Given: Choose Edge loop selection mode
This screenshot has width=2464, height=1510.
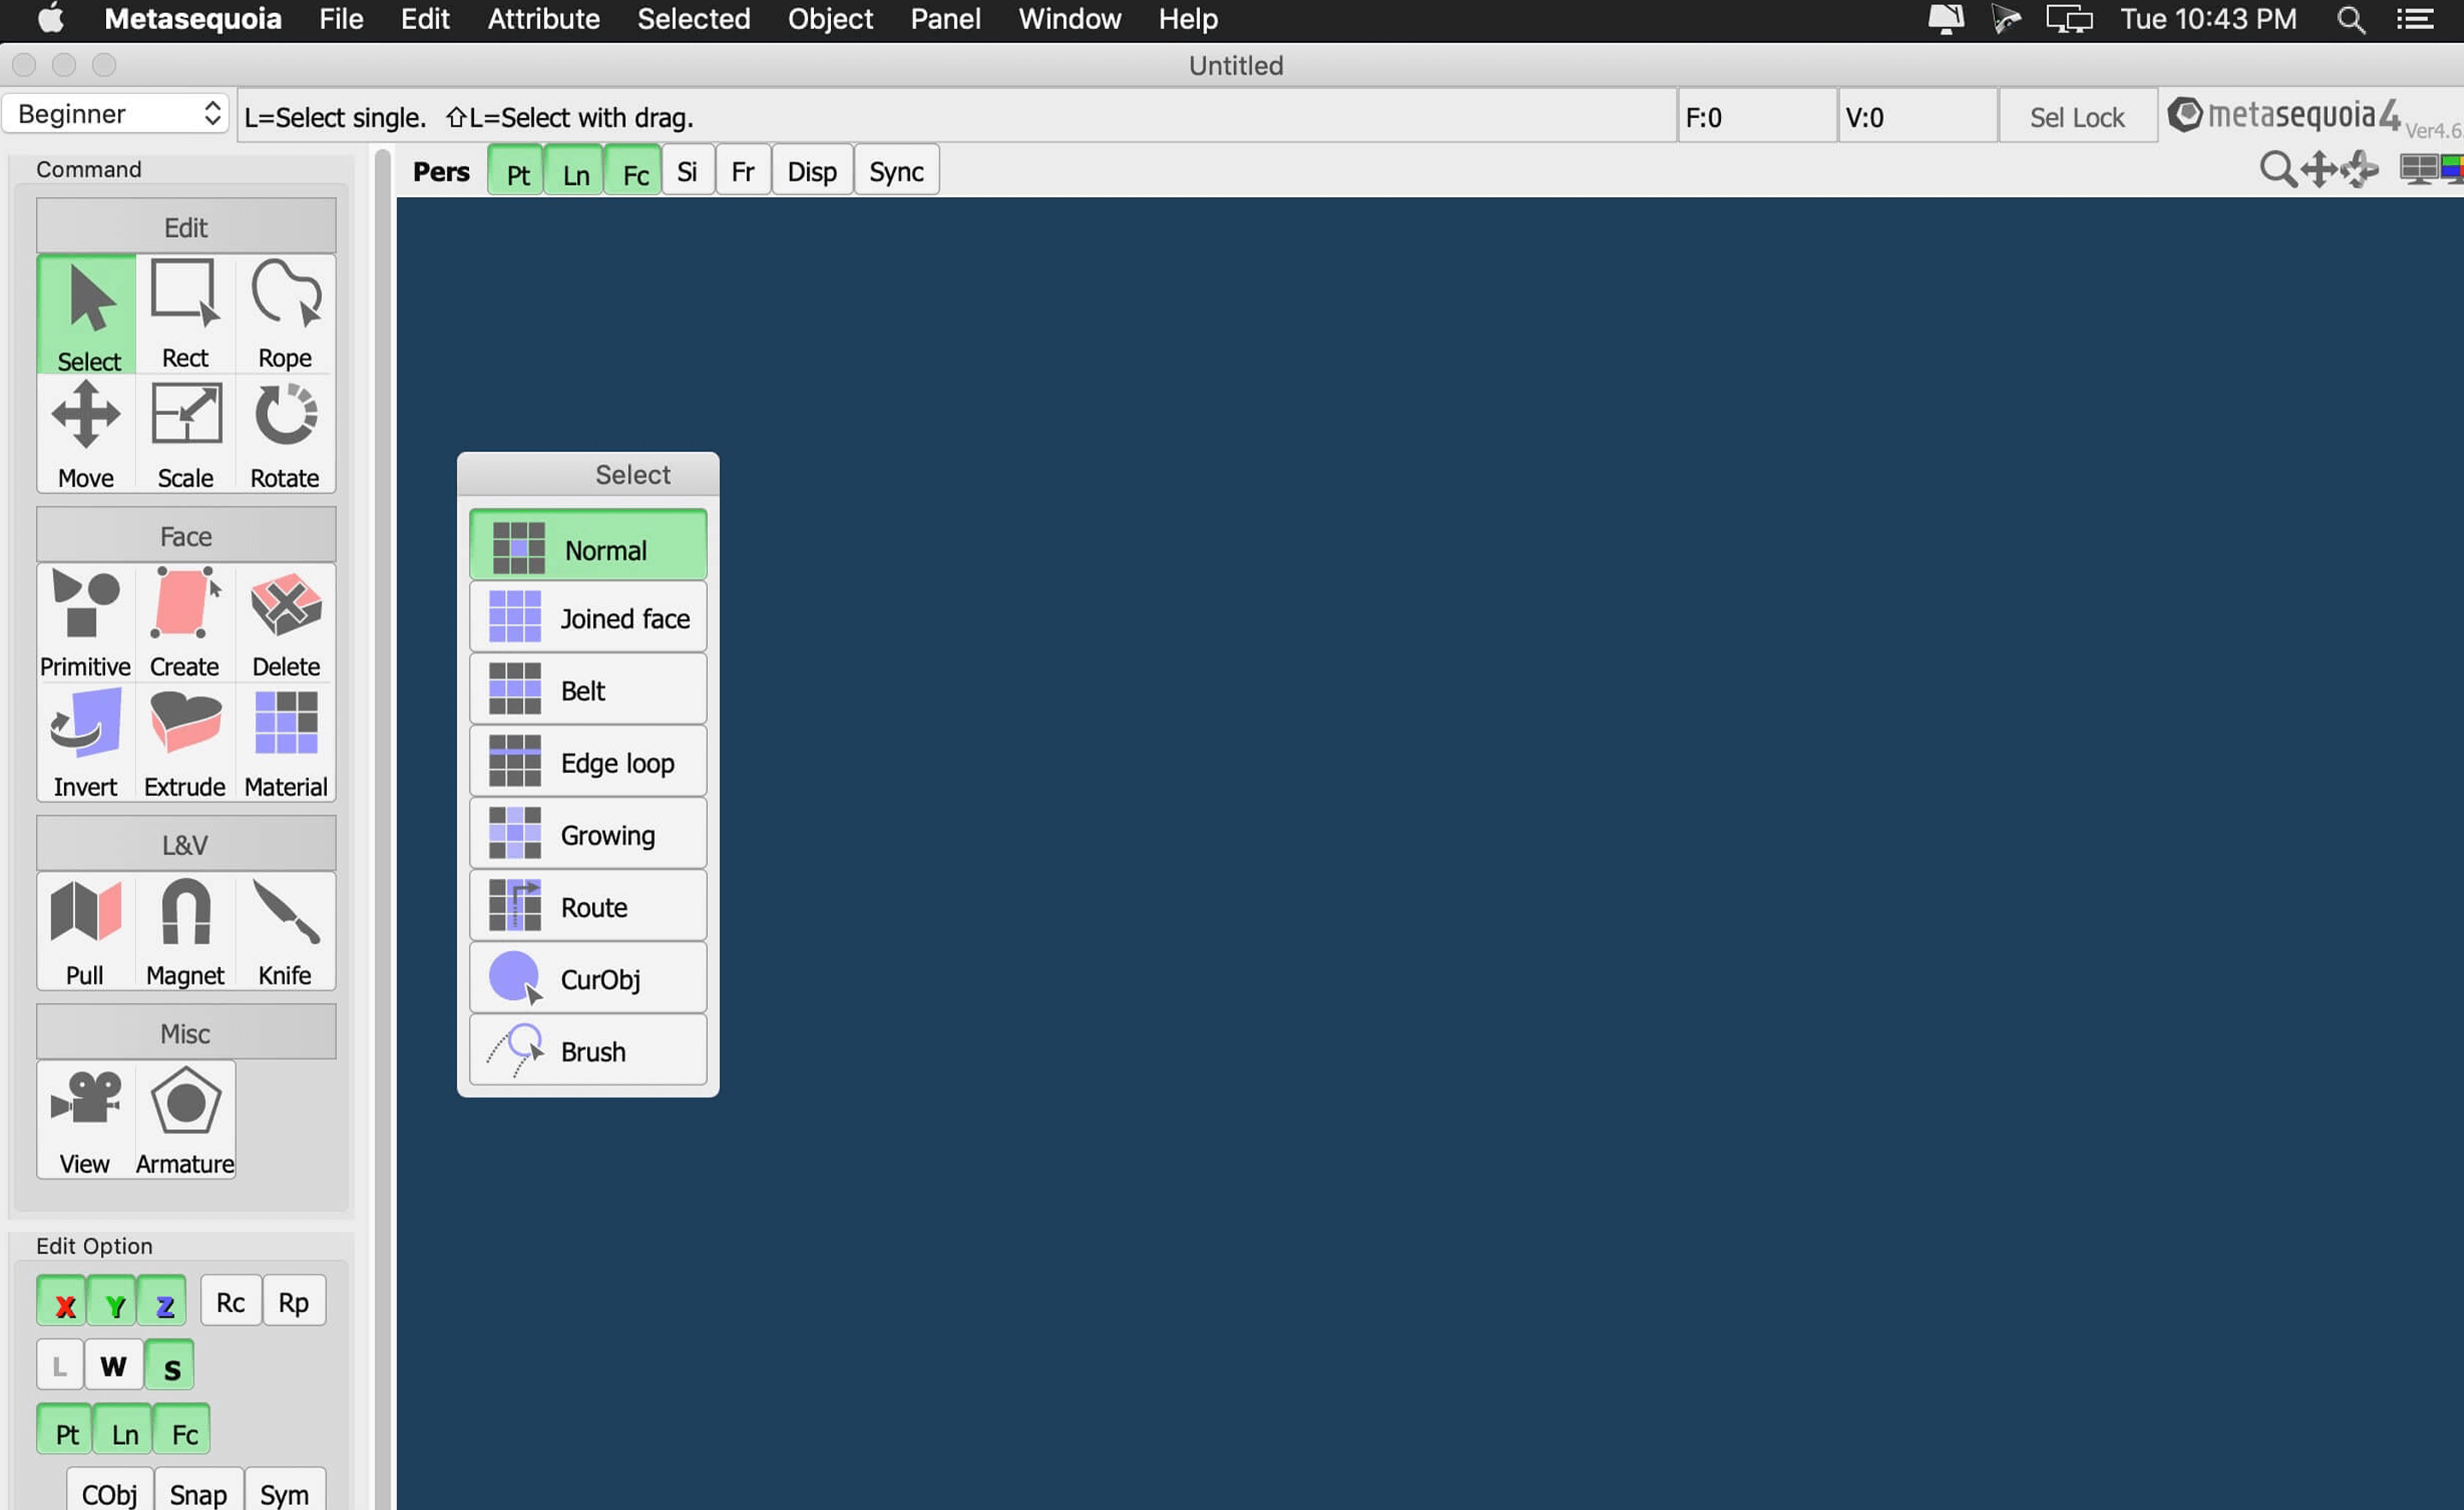Looking at the screenshot, I should [588, 763].
